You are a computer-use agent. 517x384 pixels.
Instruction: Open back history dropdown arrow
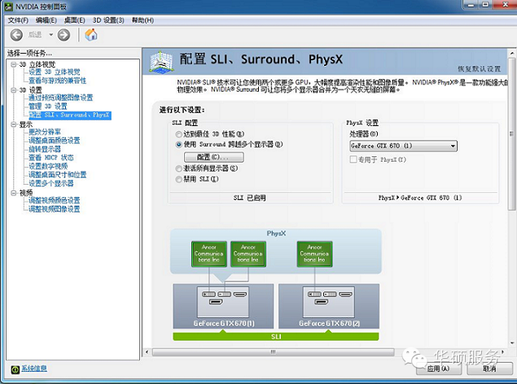pyautogui.click(x=50, y=35)
